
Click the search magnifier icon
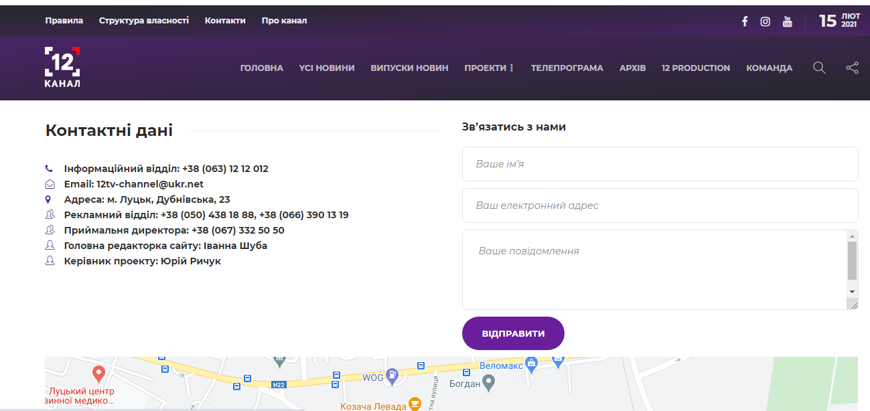pyautogui.click(x=819, y=68)
